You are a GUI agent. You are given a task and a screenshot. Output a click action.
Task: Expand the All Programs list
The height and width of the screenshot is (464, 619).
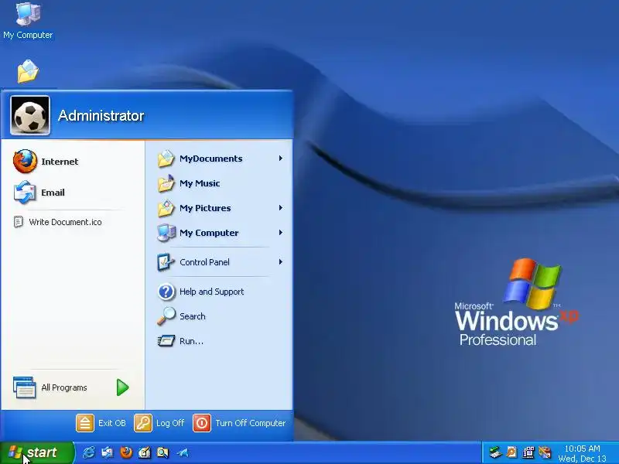pos(73,387)
